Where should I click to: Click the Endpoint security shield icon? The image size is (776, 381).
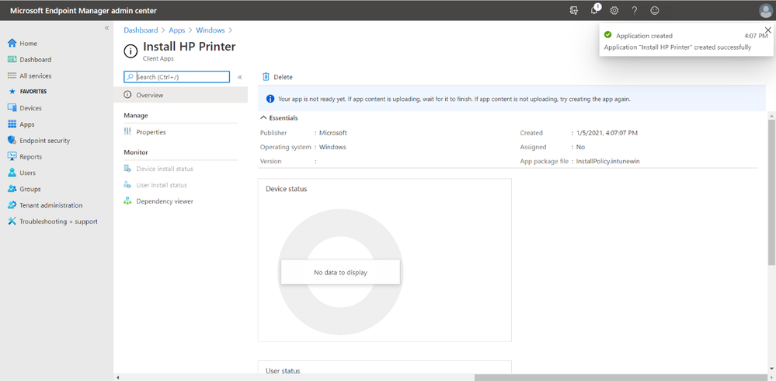pos(12,140)
